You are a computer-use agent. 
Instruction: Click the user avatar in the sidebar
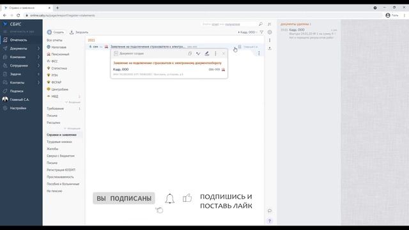click(x=5, y=100)
